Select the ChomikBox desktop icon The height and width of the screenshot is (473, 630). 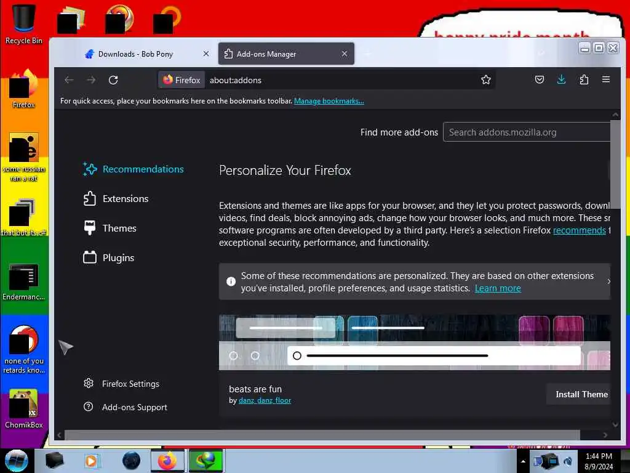tap(24, 409)
